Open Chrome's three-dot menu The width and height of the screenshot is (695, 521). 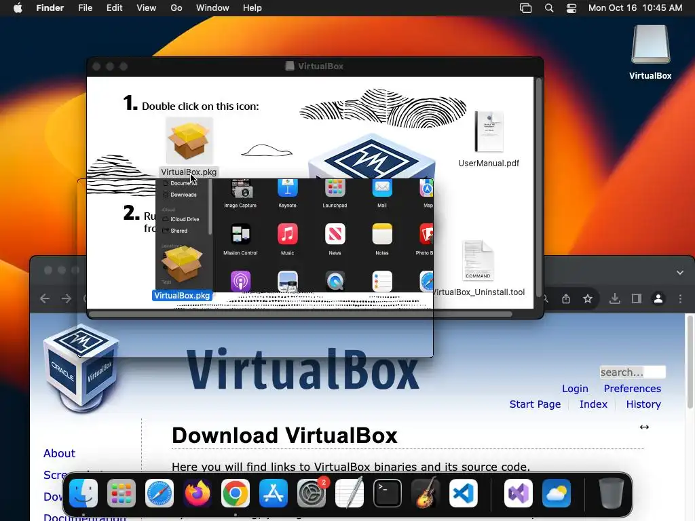coord(680,298)
